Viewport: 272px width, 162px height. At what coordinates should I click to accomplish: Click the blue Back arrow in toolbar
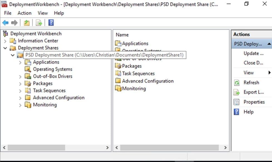click(x=5, y=23)
